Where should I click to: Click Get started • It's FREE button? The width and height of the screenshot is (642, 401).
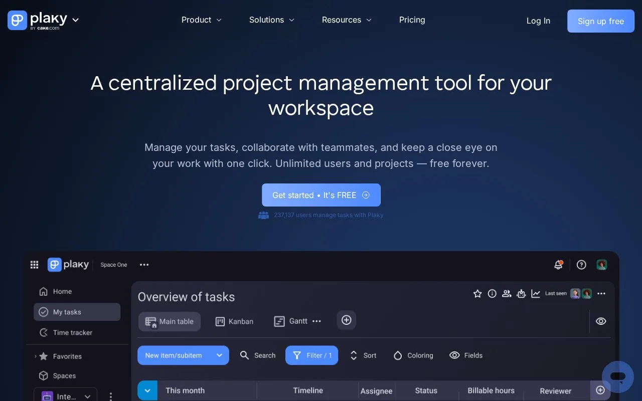[321, 195]
